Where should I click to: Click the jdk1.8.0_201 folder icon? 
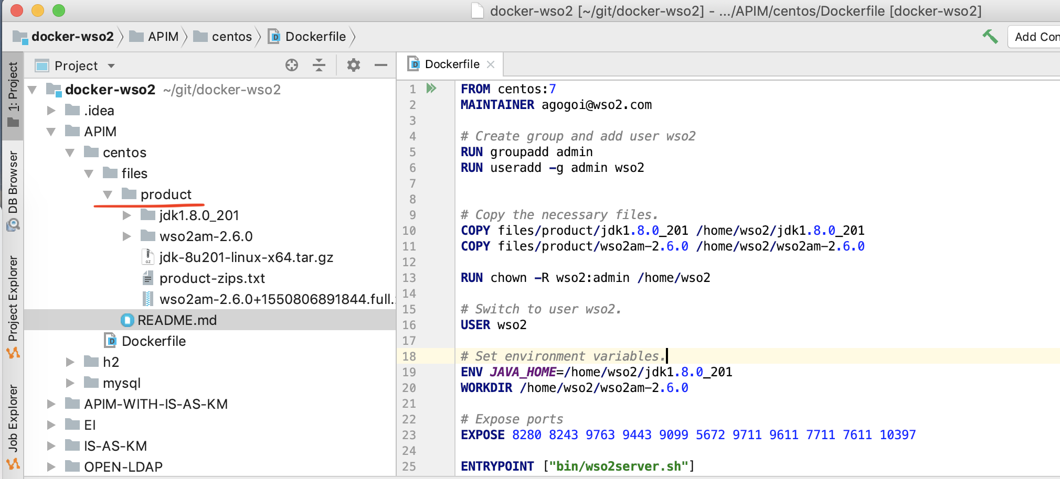click(148, 215)
